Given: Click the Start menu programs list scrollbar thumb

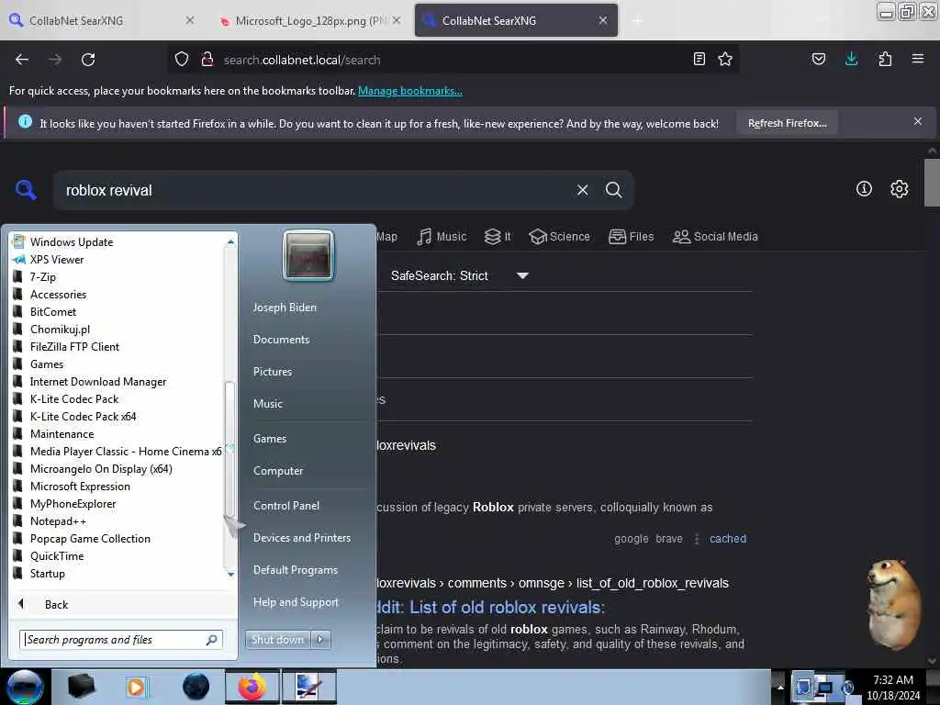Looking at the screenshot, I should click(229, 450).
